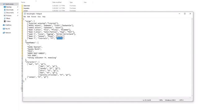The image size is (198, 111).
Task: Sort Explorer files by Name column
Action: 23,2
